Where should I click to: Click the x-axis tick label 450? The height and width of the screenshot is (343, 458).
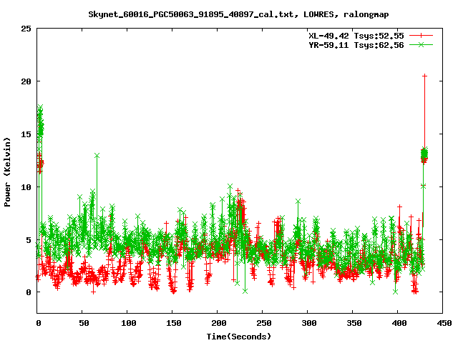[444, 323]
